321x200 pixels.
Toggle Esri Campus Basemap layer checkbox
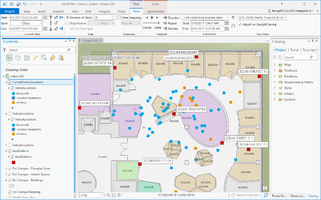(9, 192)
